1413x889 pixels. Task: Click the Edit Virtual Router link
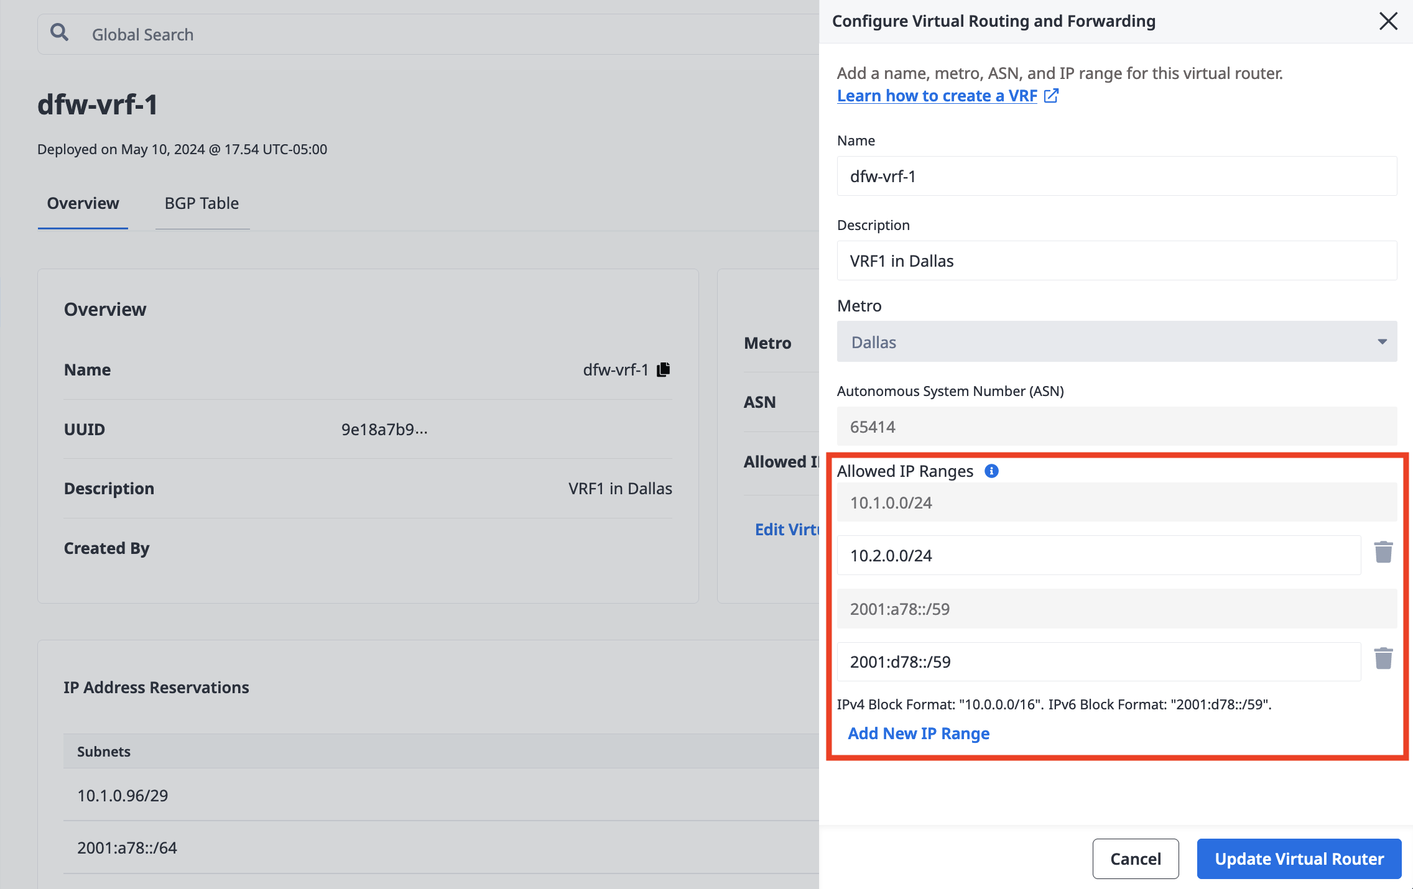point(787,529)
